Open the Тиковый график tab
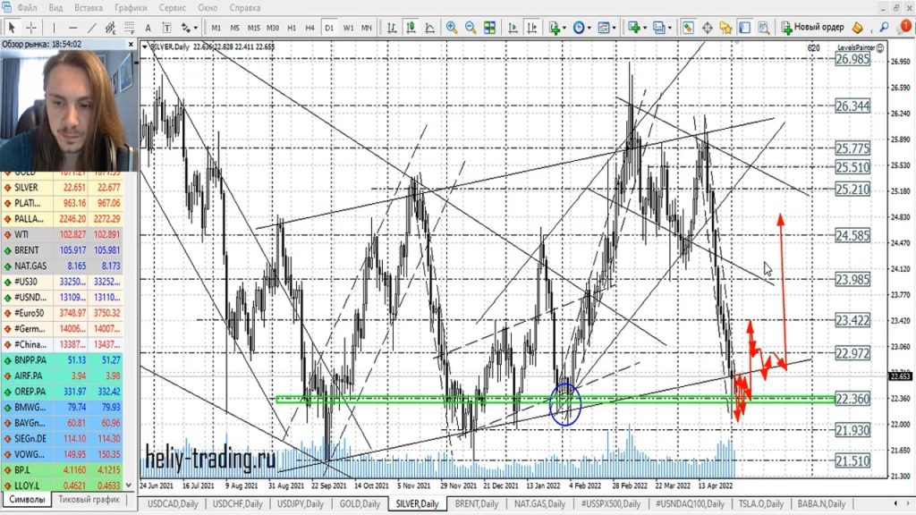This screenshot has width=916, height=515. pos(89,500)
